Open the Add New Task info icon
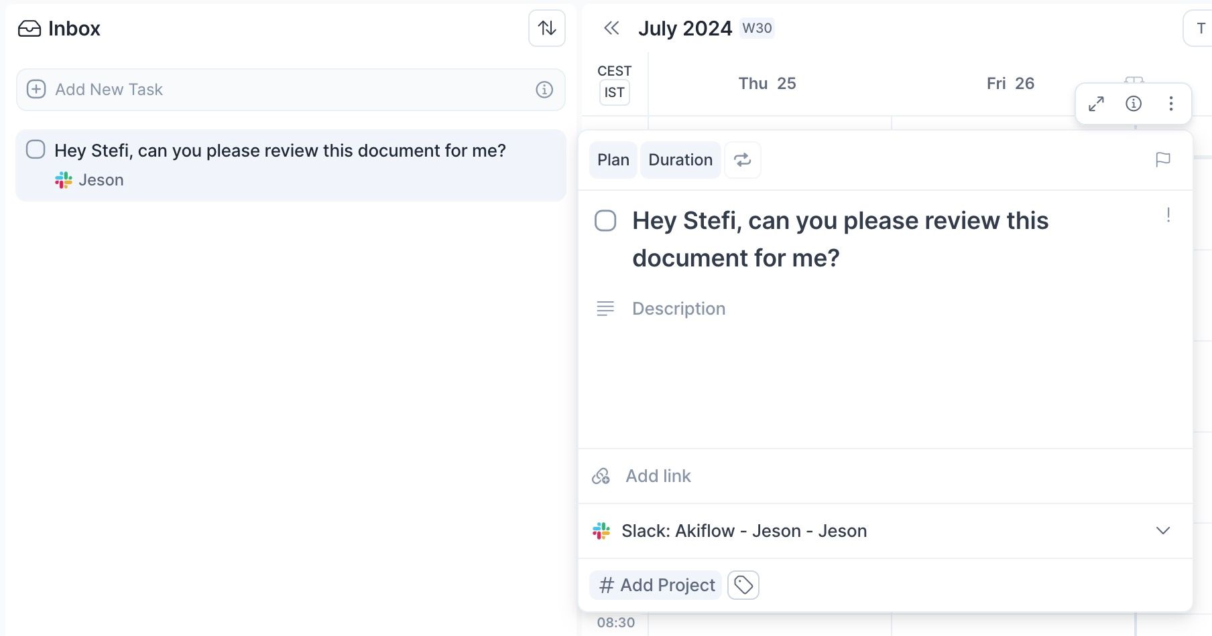Viewport: 1212px width, 636px height. coord(544,90)
